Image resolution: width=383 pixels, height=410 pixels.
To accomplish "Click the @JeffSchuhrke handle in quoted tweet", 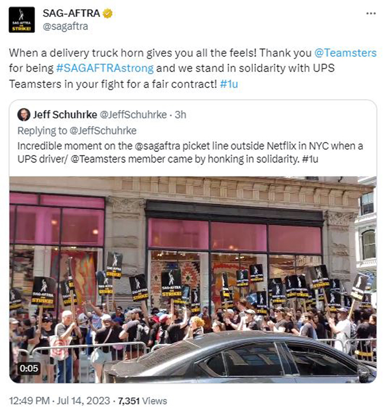I will click(x=134, y=115).
